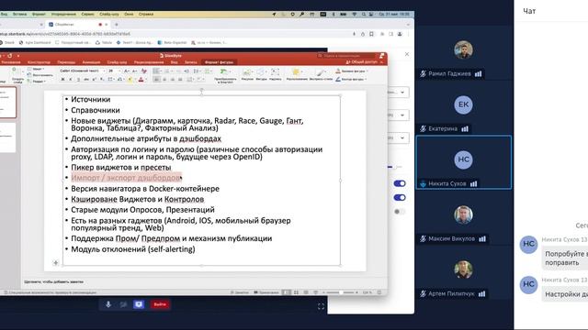588x330 pixels.
Task: Click the Чат panel header
Action: pyautogui.click(x=529, y=11)
